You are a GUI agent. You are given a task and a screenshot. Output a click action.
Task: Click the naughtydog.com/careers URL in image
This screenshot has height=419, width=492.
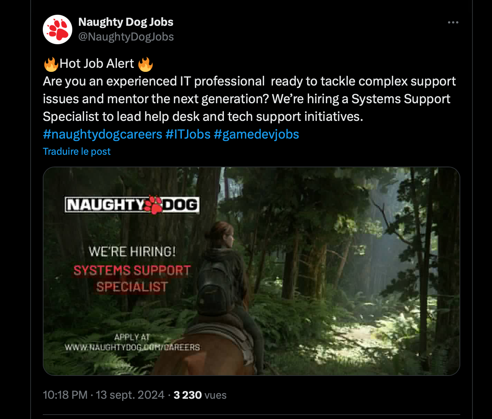pyautogui.click(x=132, y=347)
